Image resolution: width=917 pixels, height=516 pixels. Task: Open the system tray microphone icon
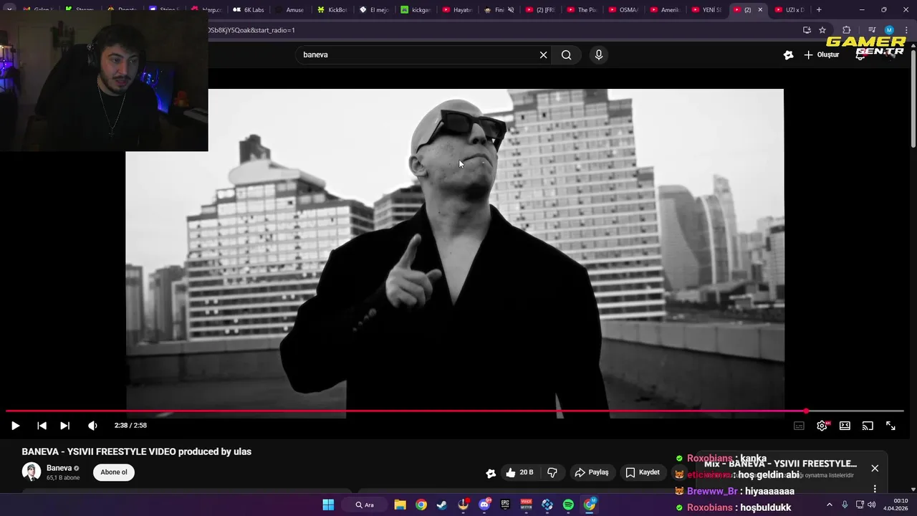[845, 505]
